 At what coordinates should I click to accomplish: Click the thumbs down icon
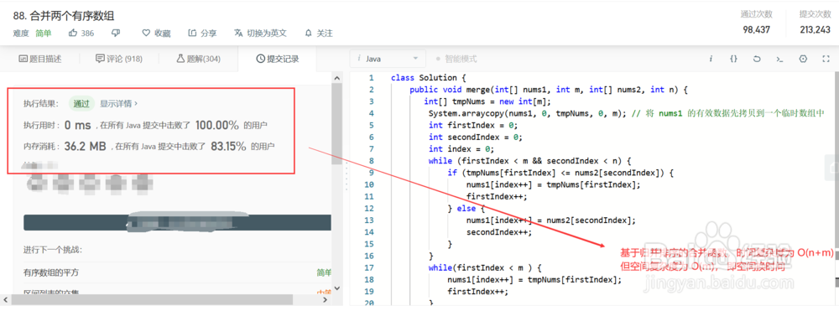[x=116, y=34]
